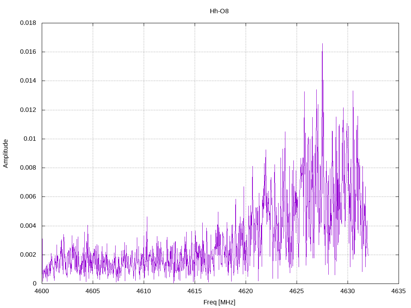Click the 0.014 y-axis tick label
The image size is (411, 308).
tap(28, 81)
